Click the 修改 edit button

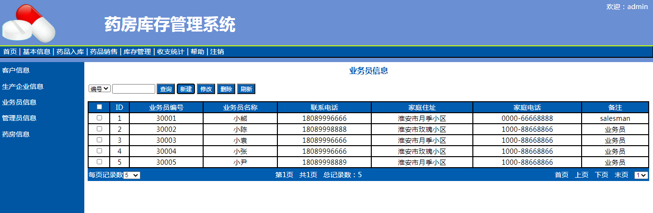tap(206, 89)
